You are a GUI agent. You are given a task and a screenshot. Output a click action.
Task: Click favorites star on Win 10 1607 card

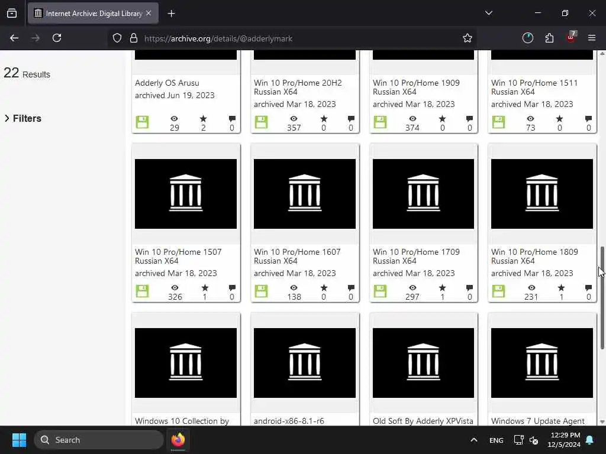pyautogui.click(x=324, y=288)
